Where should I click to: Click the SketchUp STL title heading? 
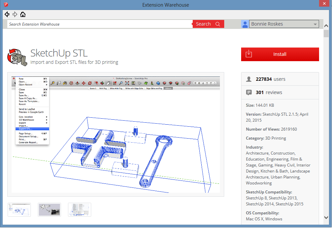(x=59, y=53)
